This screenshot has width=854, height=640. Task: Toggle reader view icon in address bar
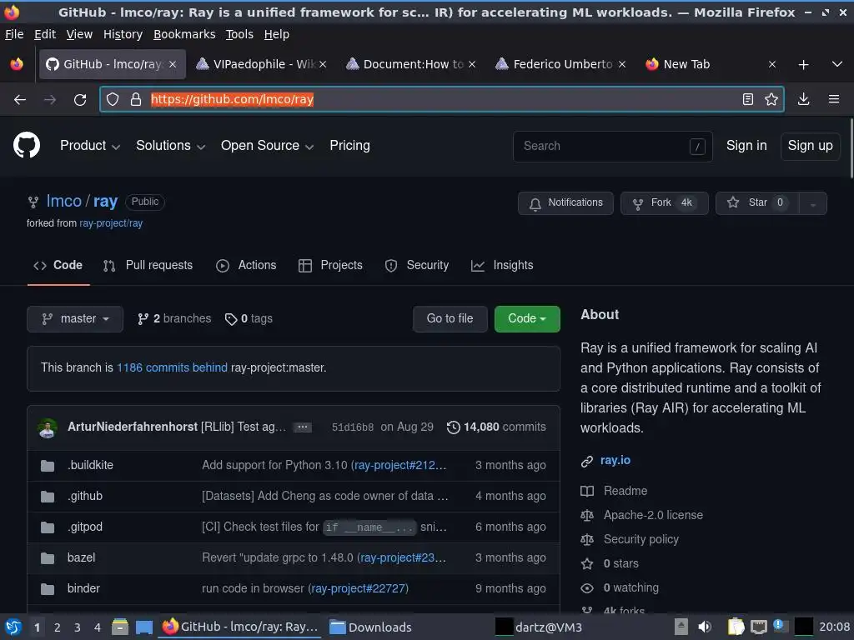748,99
